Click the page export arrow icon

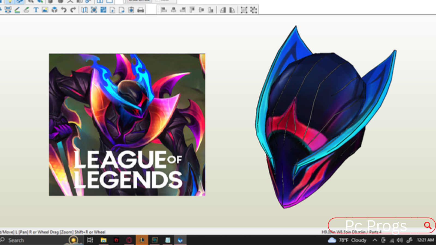pyautogui.click(x=122, y=10)
